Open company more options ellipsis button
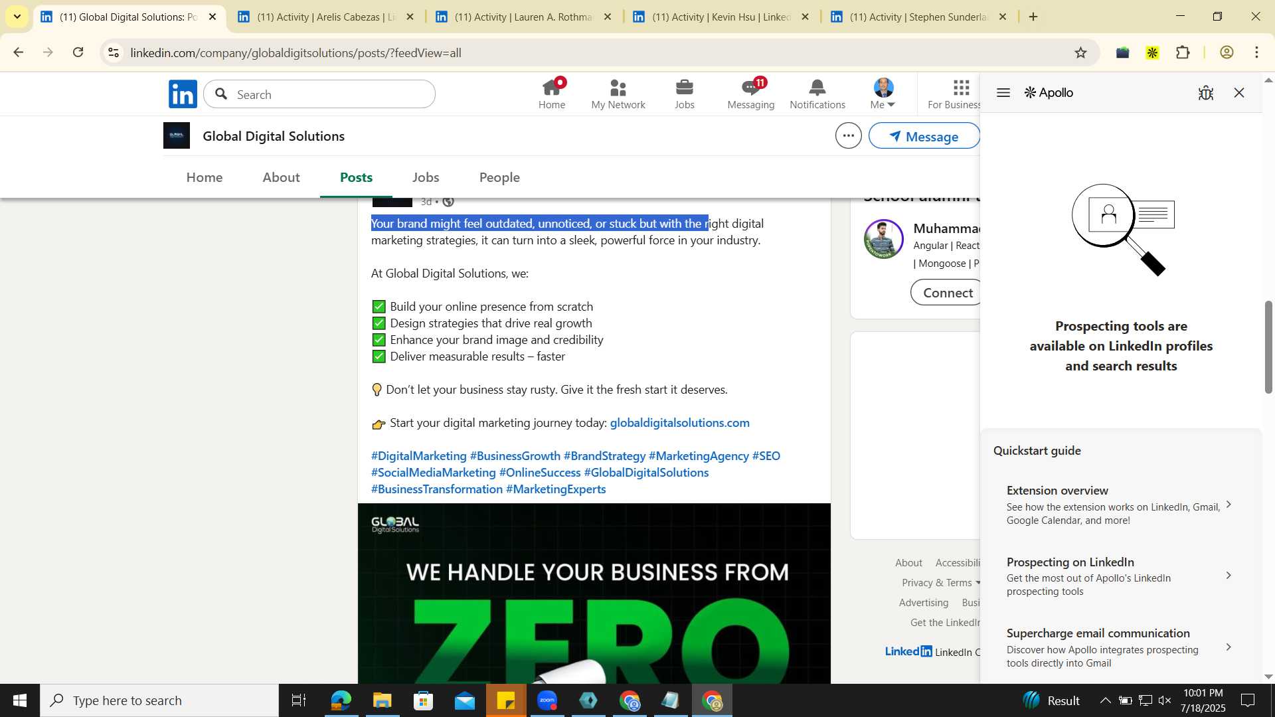1275x717 pixels. pos(848,136)
